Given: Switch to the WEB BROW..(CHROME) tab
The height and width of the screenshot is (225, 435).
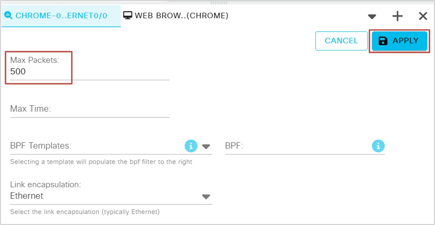Looking at the screenshot, I should pos(176,16).
